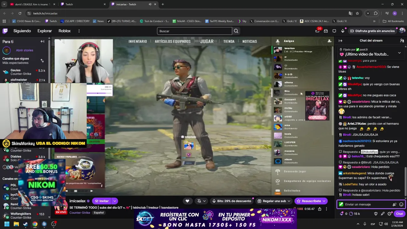The width and height of the screenshot is (407, 229).
Task: Open a new Chrome tab
Action: tap(163, 4)
